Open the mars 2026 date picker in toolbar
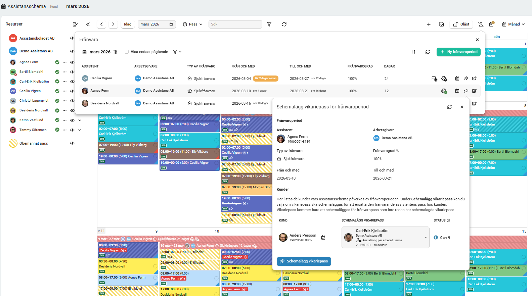This screenshot has height=296, width=532. tap(157, 24)
